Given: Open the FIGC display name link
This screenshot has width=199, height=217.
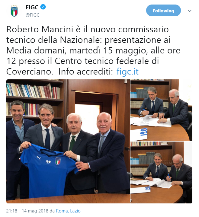Looking at the screenshot, I should (x=32, y=7).
